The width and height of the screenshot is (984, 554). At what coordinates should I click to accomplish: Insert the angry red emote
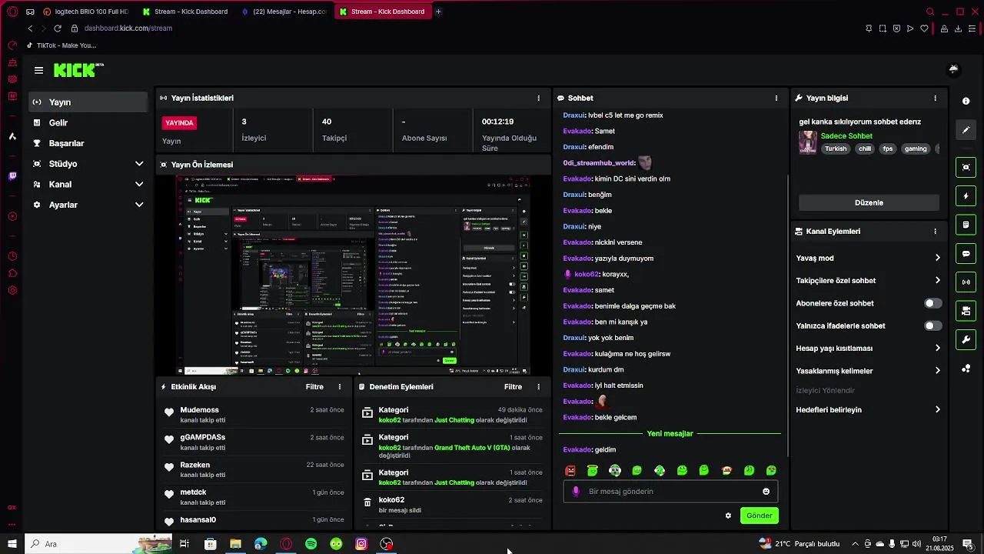pos(570,470)
